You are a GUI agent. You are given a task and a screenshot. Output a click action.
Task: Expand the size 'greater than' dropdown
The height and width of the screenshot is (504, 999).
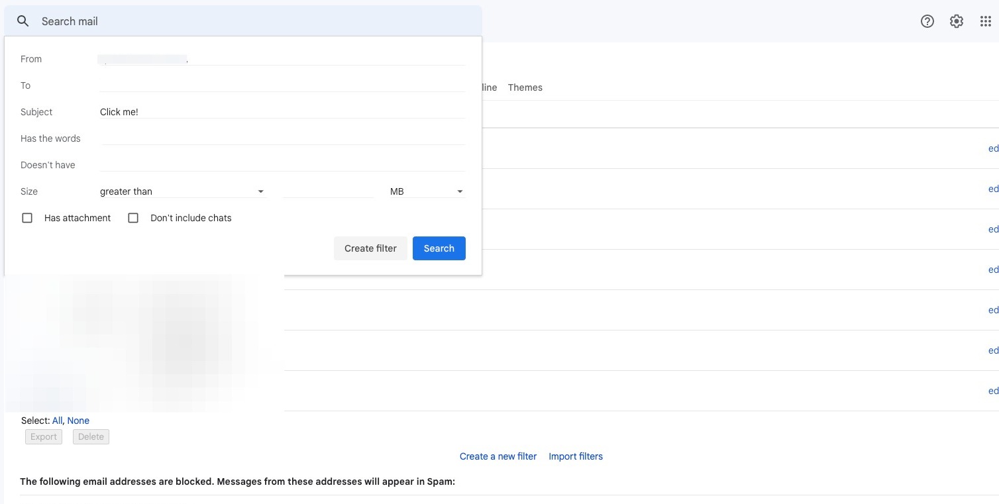pos(182,191)
